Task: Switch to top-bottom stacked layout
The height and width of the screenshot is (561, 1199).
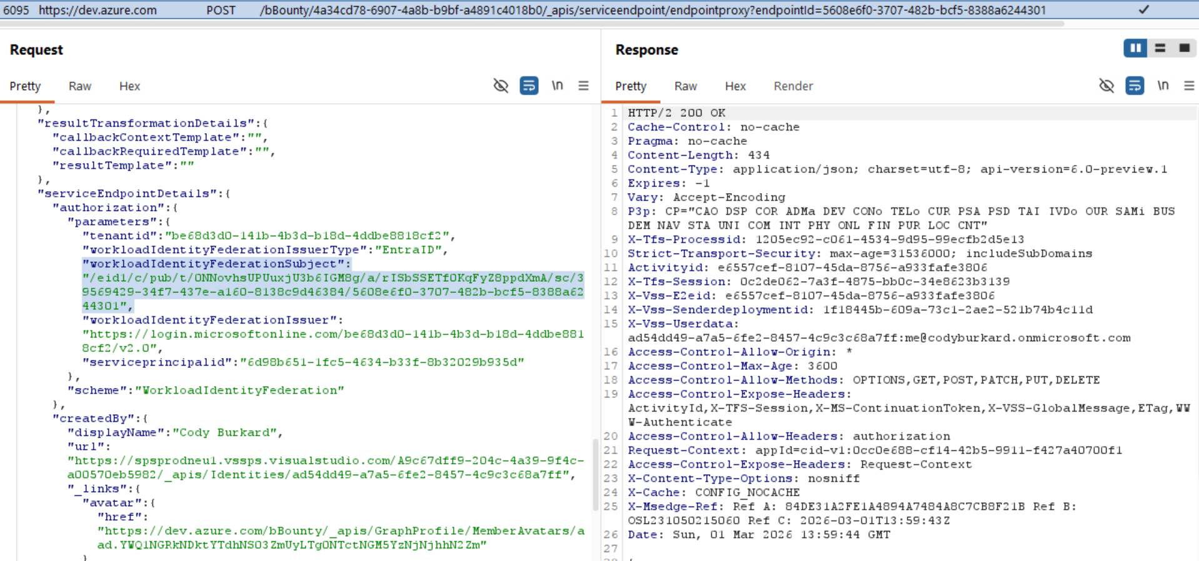Action: pyautogui.click(x=1160, y=48)
